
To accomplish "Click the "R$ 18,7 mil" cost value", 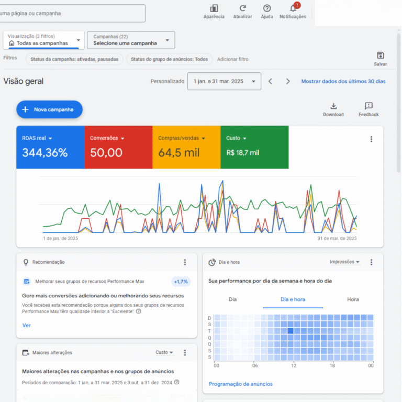I will (242, 153).
